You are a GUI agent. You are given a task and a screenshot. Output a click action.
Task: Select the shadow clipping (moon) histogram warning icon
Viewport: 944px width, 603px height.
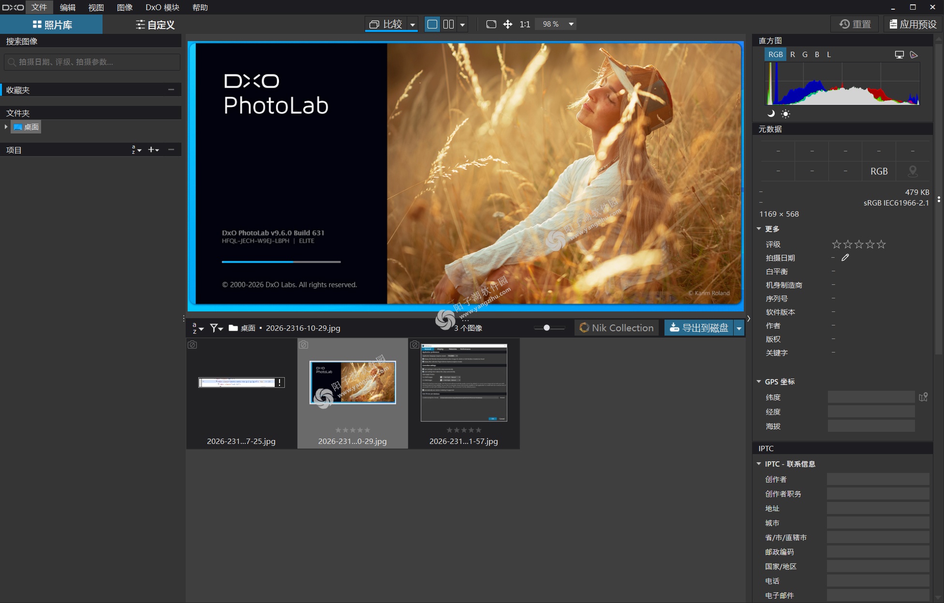pos(771,114)
